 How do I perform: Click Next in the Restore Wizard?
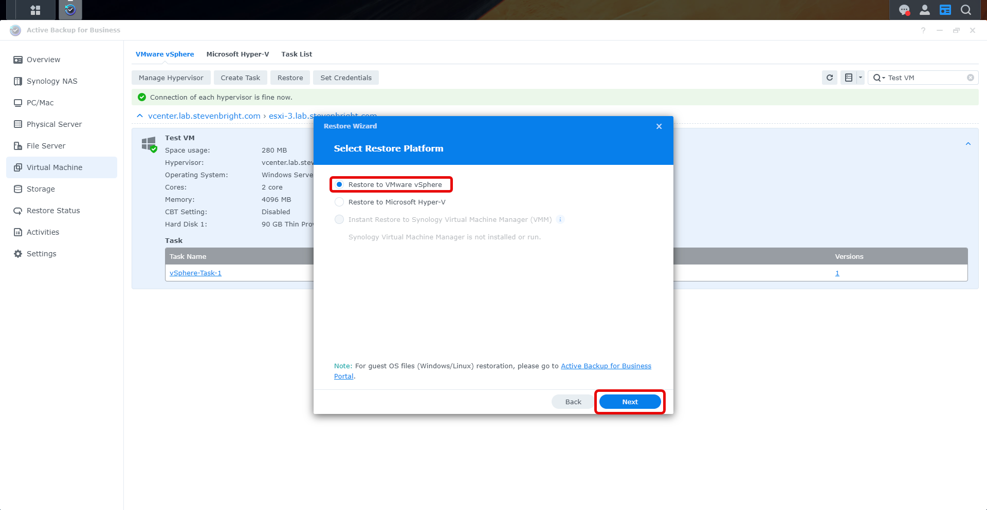[630, 402]
